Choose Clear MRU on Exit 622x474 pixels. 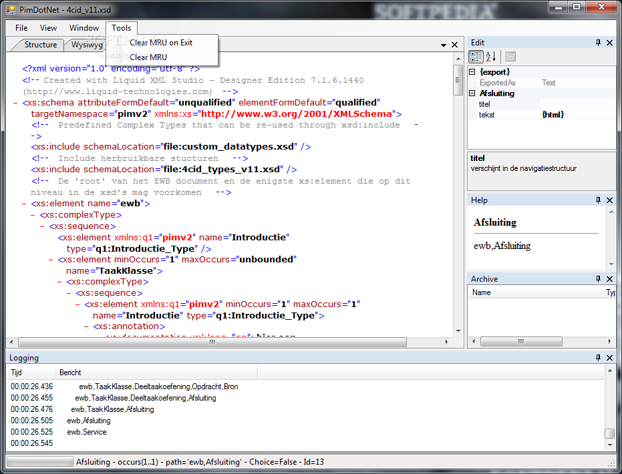point(161,43)
